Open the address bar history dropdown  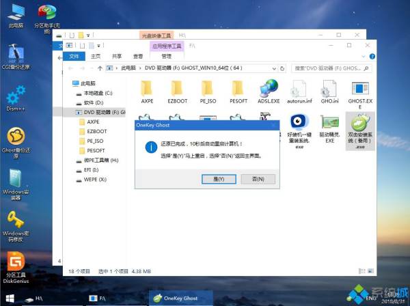pos(274,68)
